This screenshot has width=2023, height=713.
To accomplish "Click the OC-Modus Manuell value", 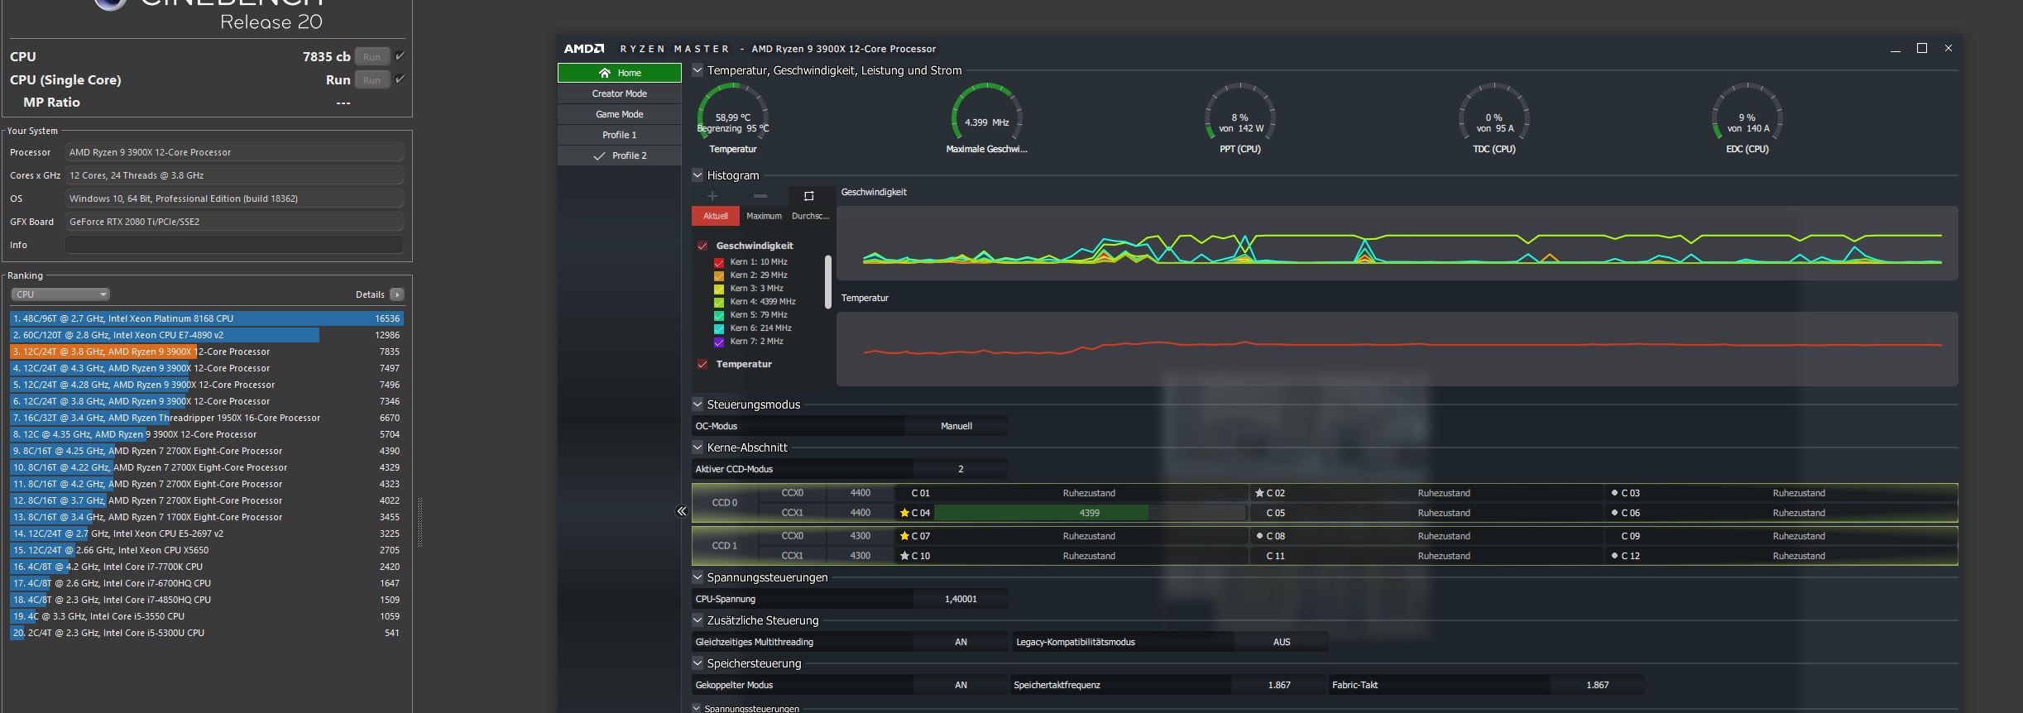I will 956,426.
